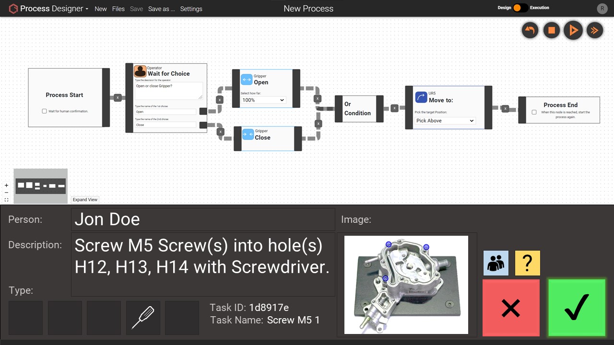This screenshot has height=345, width=614.
Task: Click the minimap overview thumbnail
Action: 40,185
